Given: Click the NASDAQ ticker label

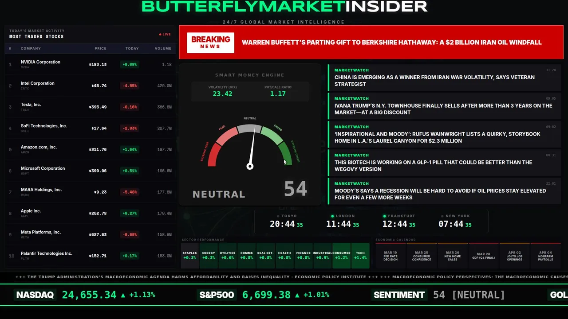Looking at the screenshot, I should coord(35,295).
